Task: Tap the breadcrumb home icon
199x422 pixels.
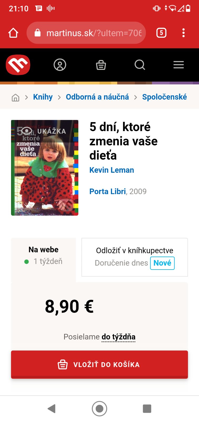Action: pos(16,97)
